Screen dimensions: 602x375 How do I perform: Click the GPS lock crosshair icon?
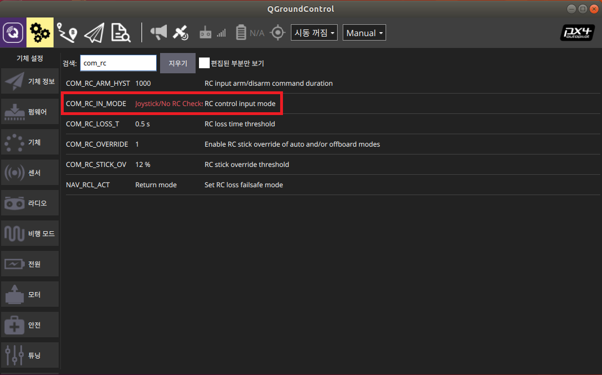(277, 33)
